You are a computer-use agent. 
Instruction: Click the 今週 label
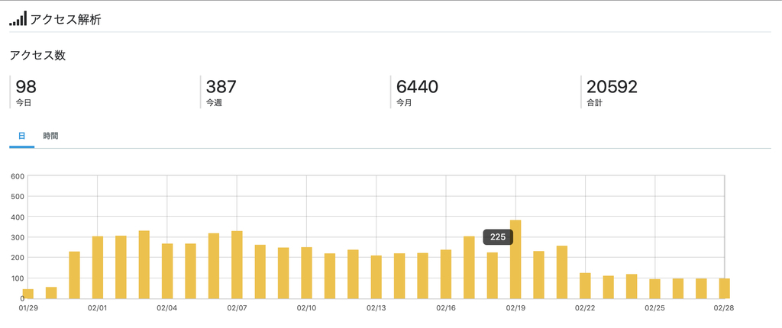point(214,104)
